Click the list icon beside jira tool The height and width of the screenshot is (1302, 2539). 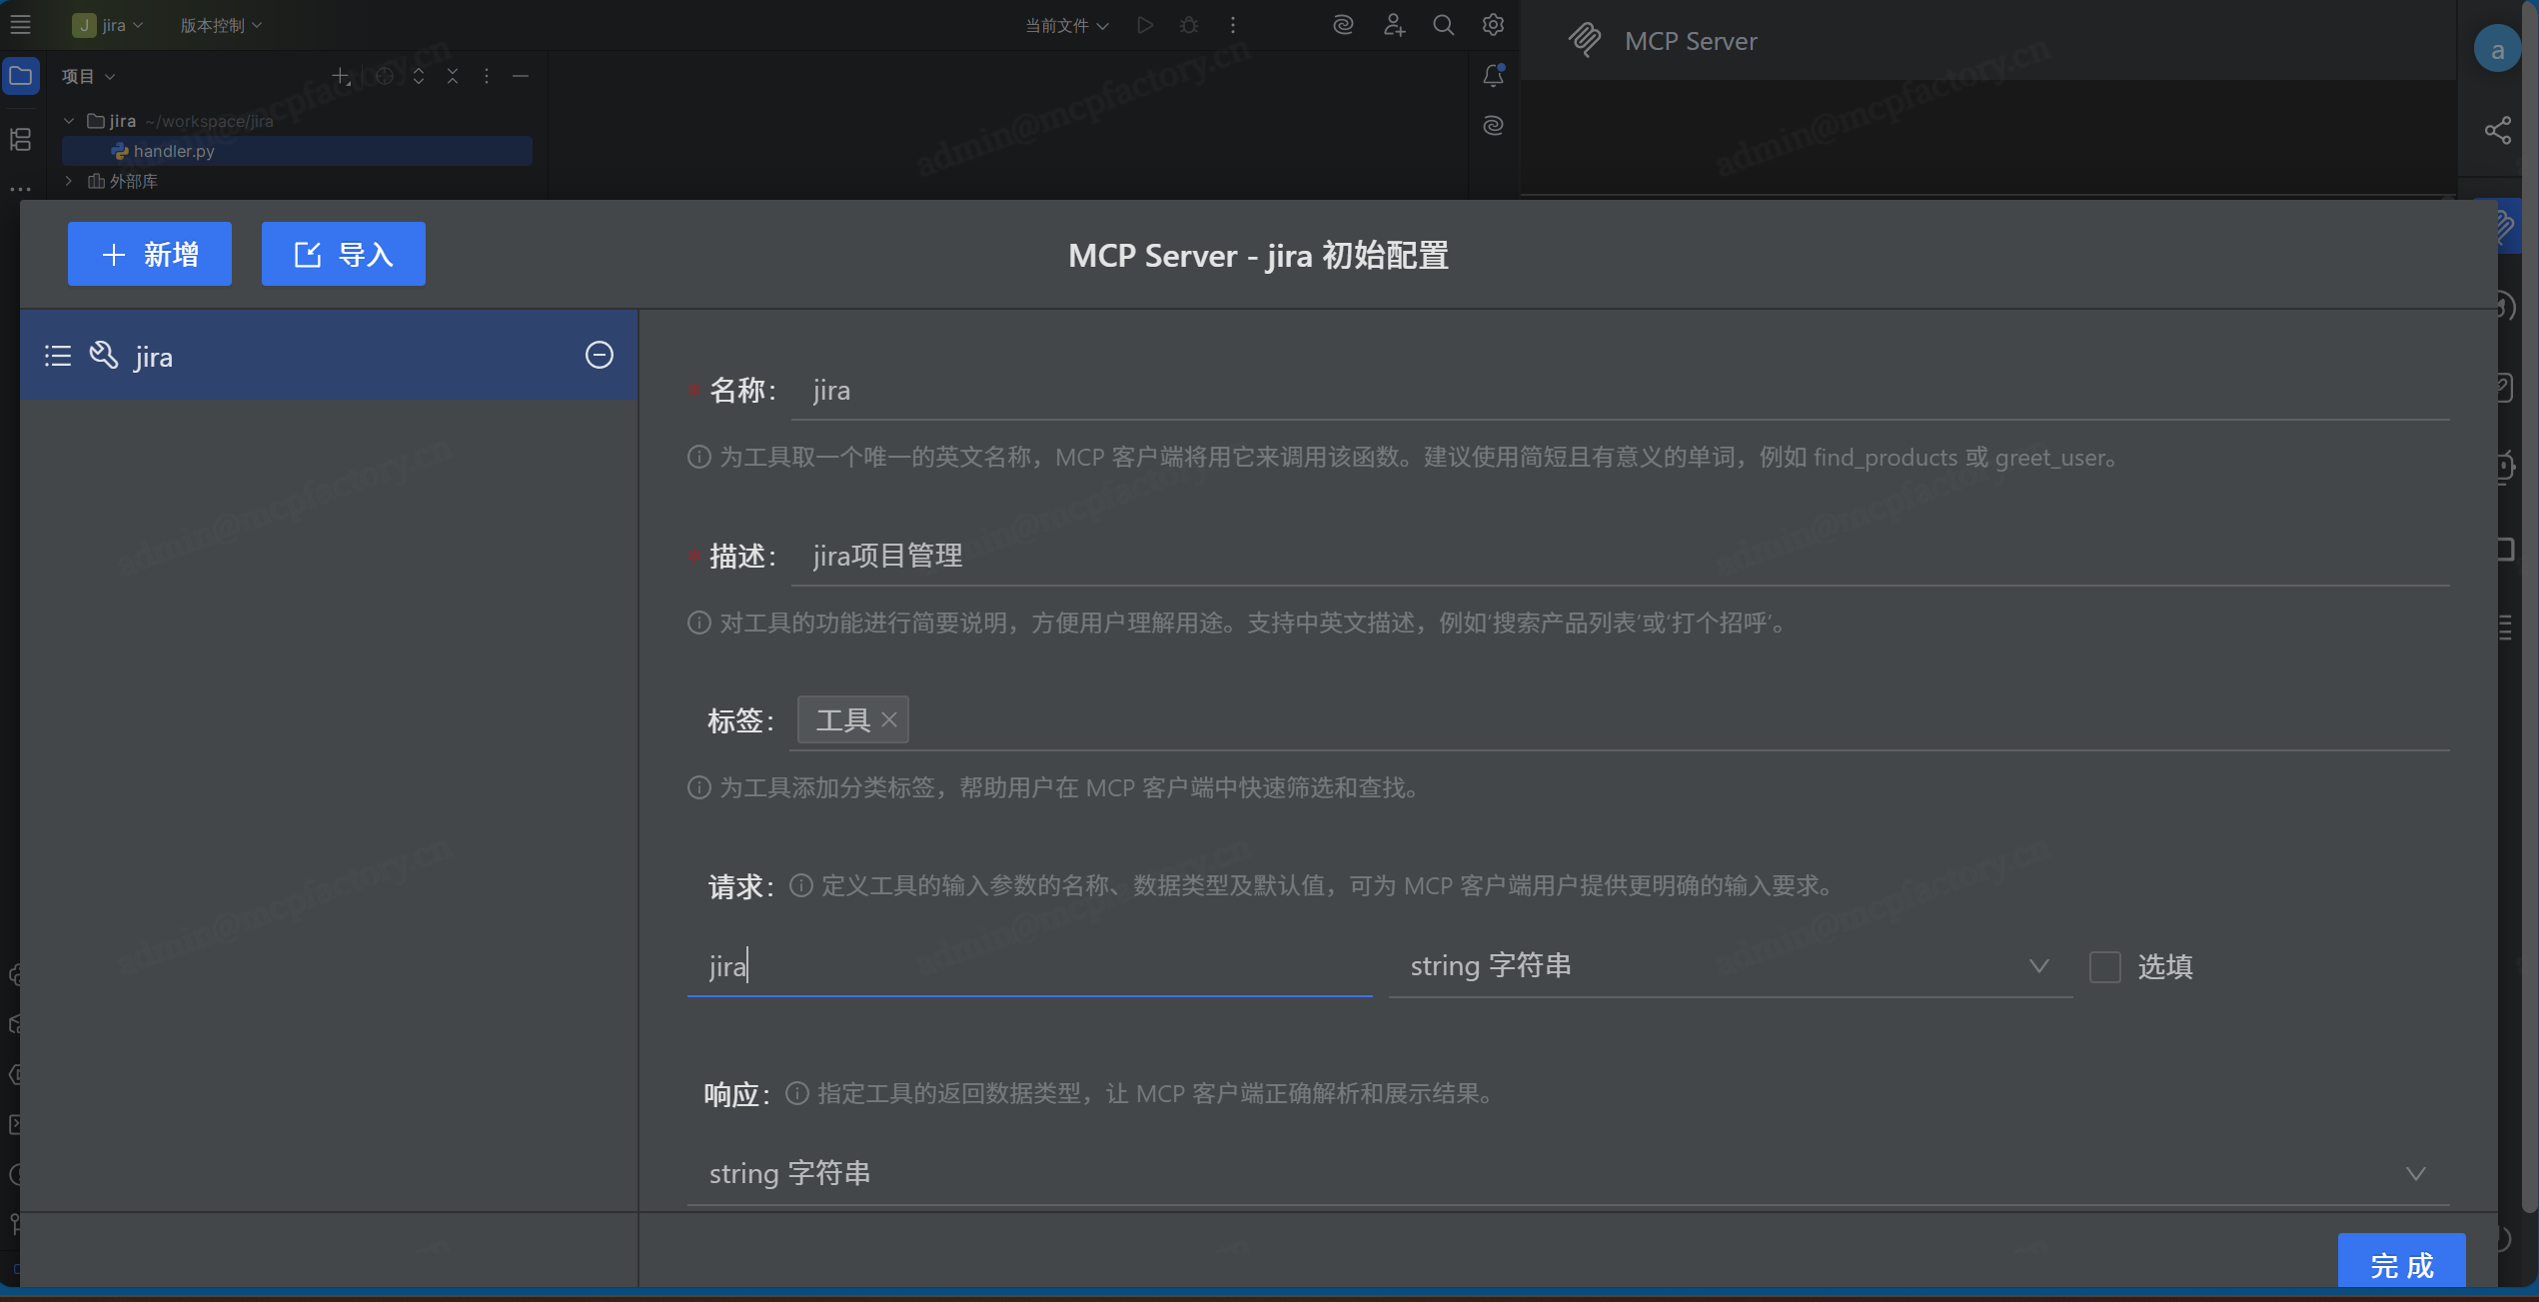[x=58, y=356]
